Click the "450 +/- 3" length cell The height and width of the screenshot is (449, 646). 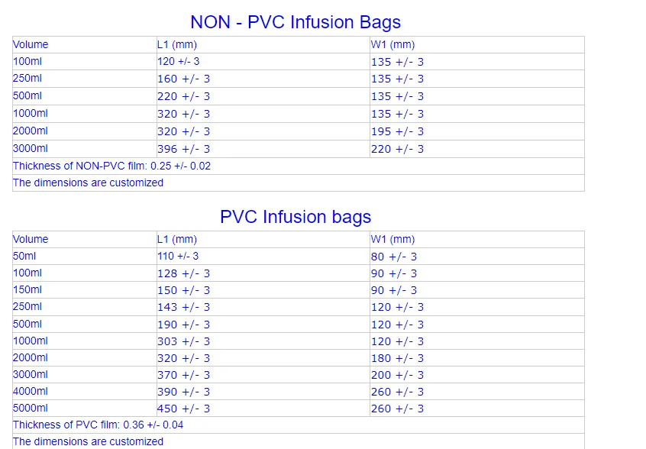pos(183,409)
